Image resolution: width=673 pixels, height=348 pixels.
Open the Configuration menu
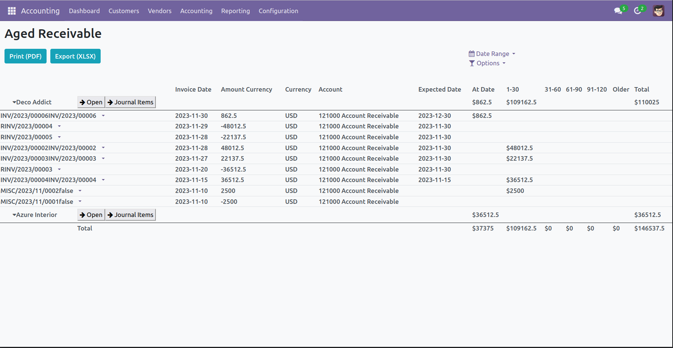pyautogui.click(x=278, y=11)
